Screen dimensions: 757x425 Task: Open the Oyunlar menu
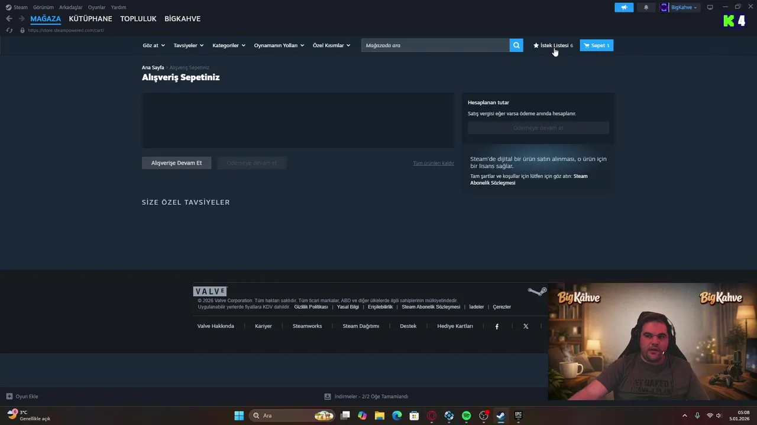tap(97, 7)
